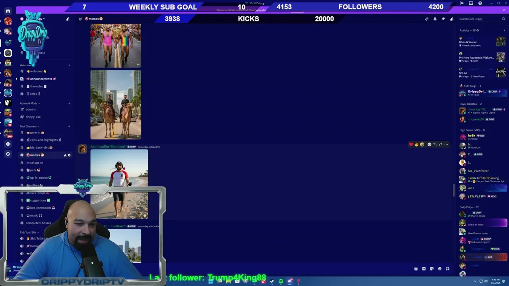Add channel to Admin & Mods category
This screenshot has width=509, height=286.
69,103
